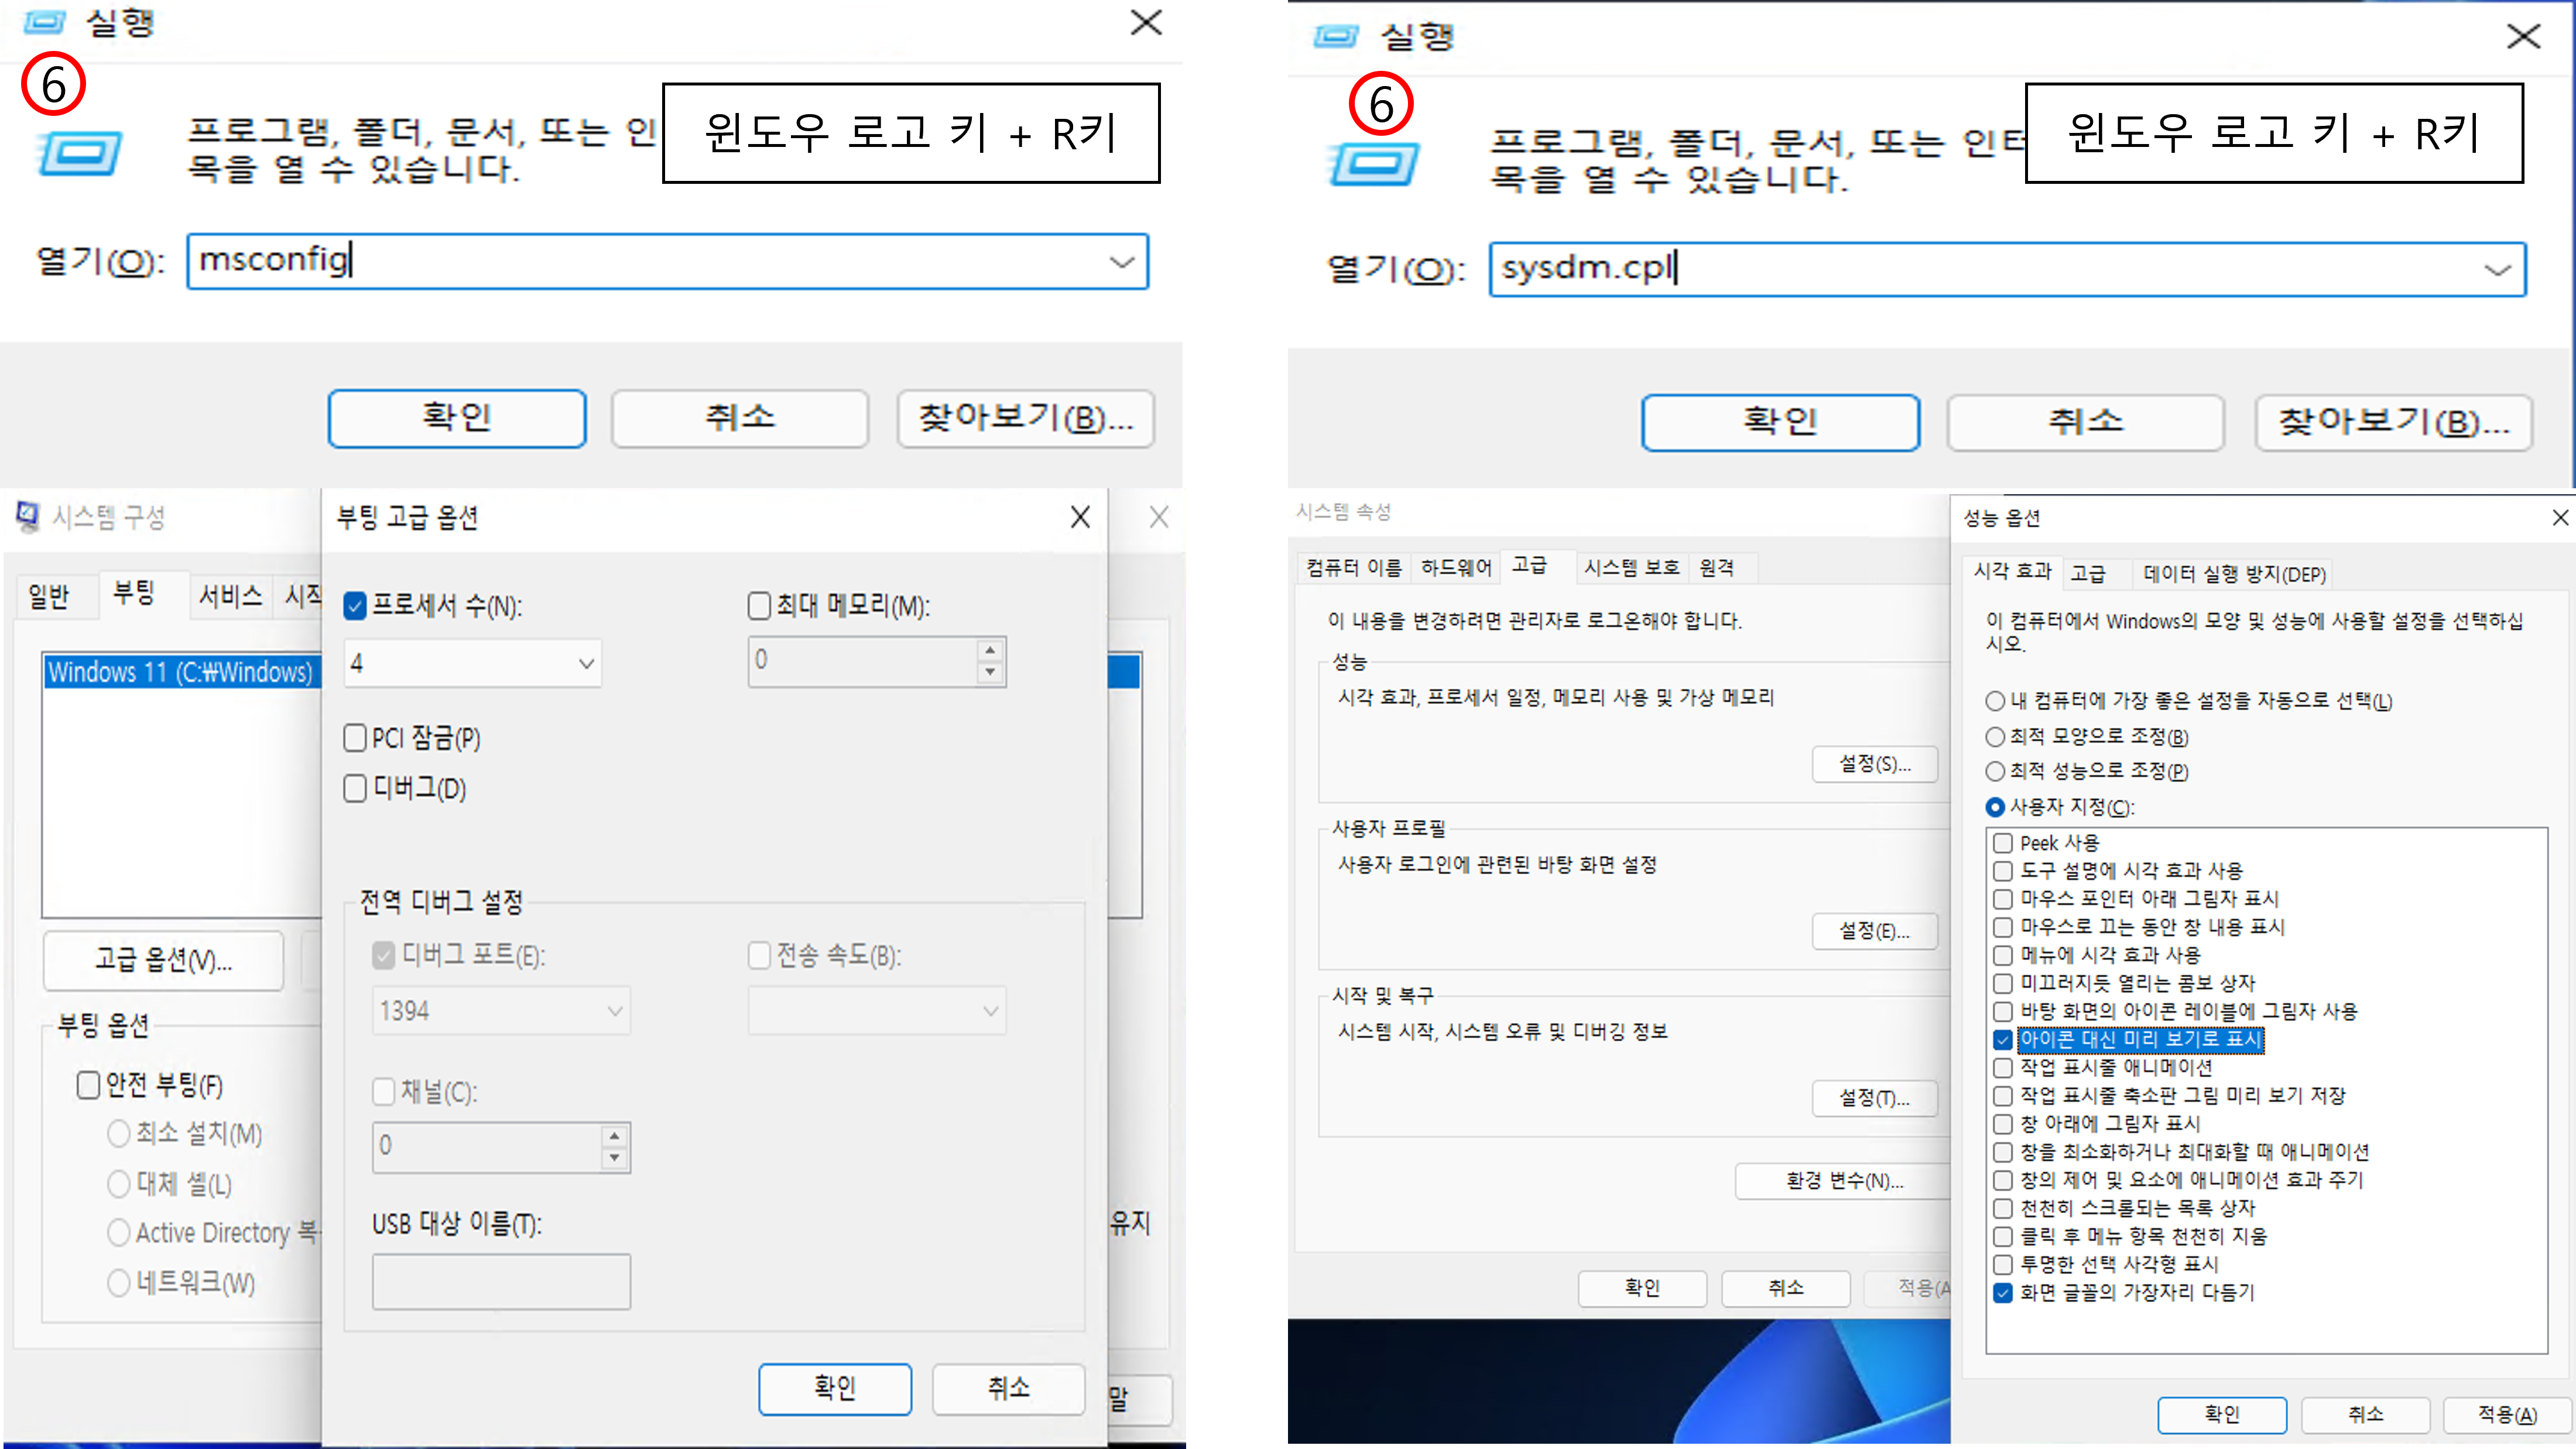Image resolution: width=2576 pixels, height=1449 pixels.
Task: Close the sysdm.cpl Run dialog
Action: pos(2523,37)
